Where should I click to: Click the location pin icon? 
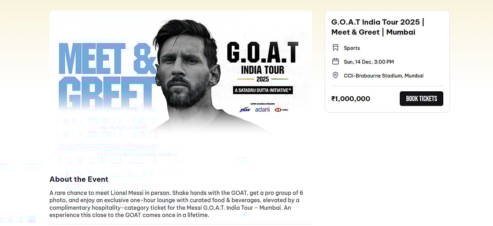click(x=335, y=76)
